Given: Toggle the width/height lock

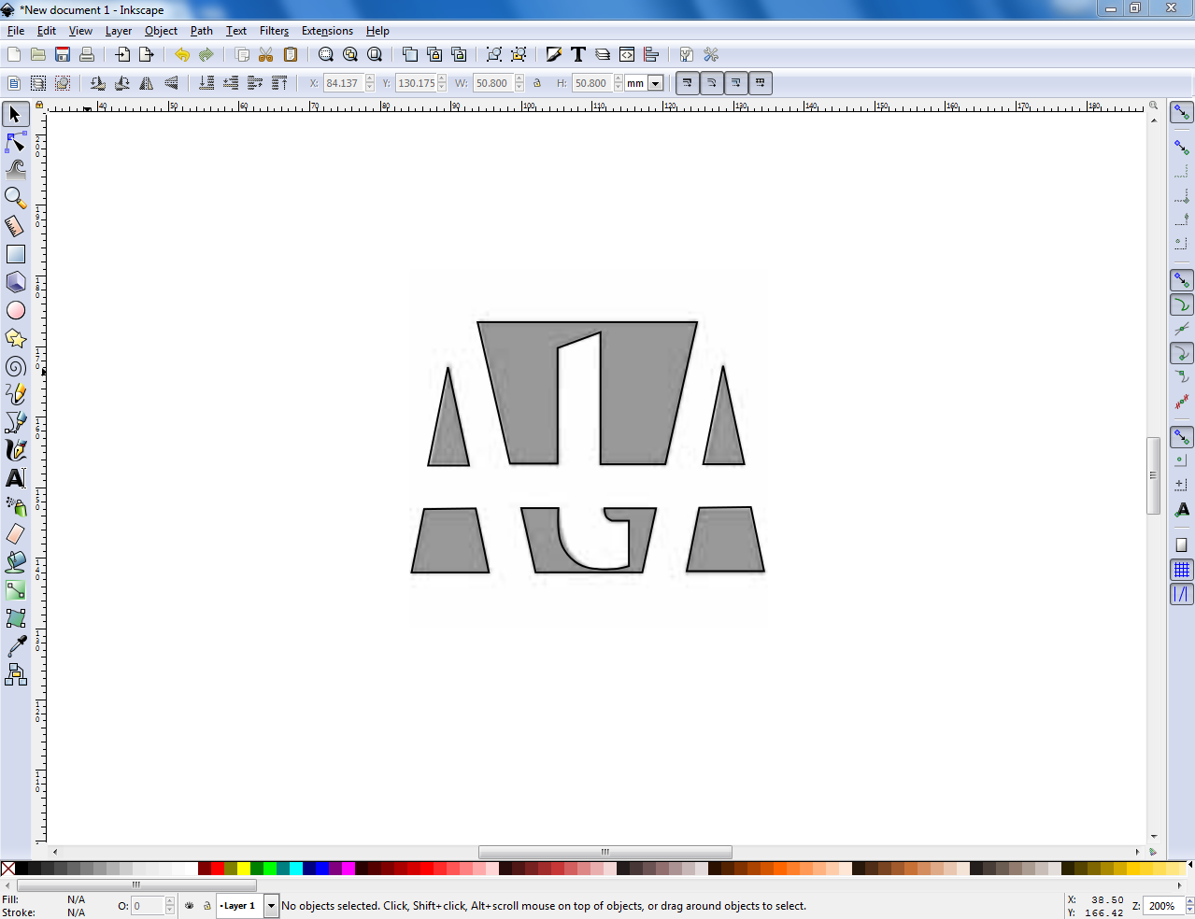Looking at the screenshot, I should pyautogui.click(x=537, y=83).
